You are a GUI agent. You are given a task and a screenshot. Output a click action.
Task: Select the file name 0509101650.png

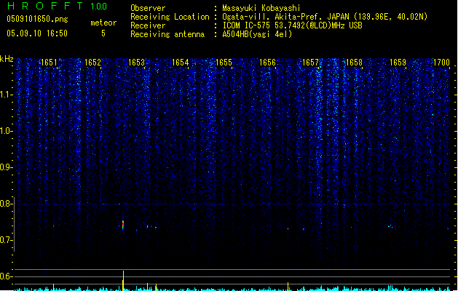point(37,19)
